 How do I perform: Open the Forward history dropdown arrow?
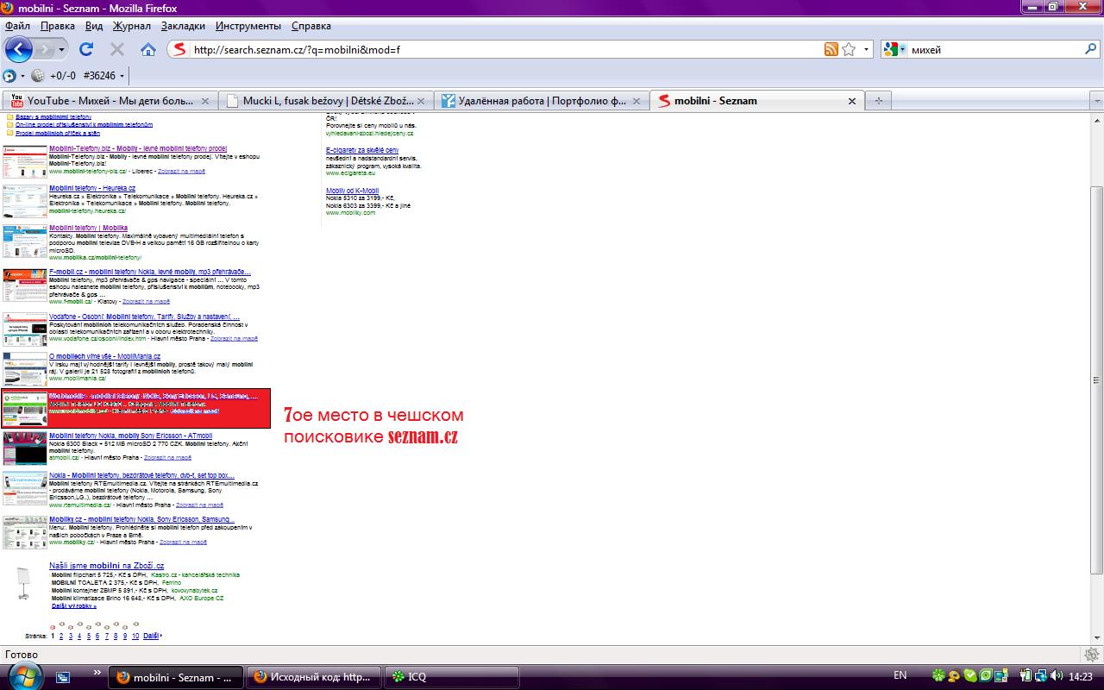point(61,50)
